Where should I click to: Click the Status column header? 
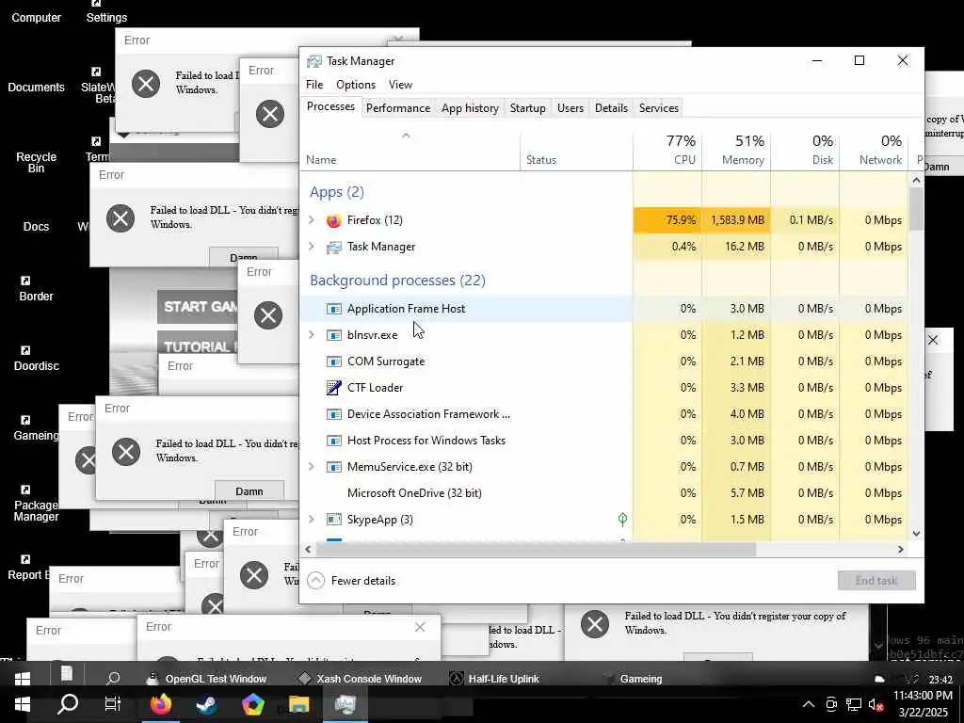(x=576, y=150)
